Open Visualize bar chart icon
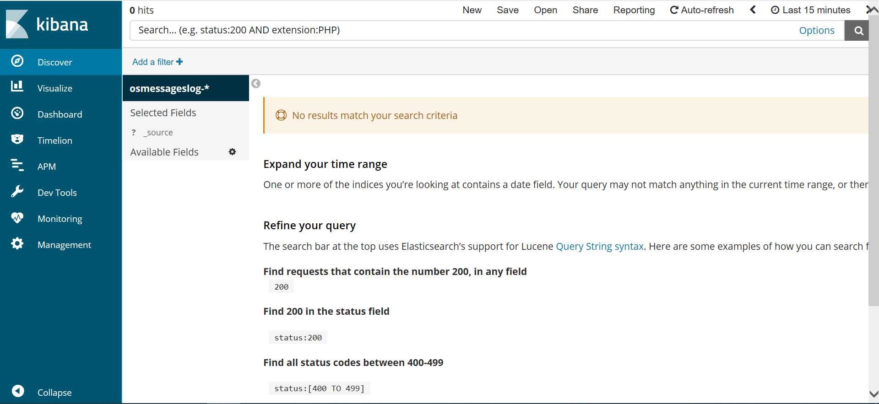Image resolution: width=879 pixels, height=404 pixels. tap(17, 86)
